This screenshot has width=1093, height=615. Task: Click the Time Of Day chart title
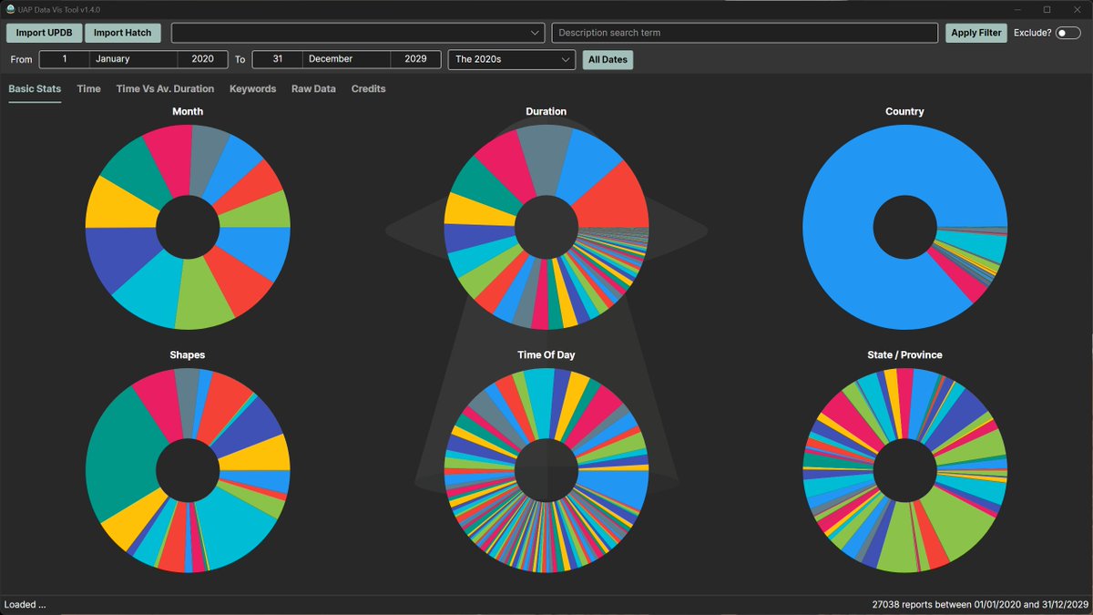(546, 355)
